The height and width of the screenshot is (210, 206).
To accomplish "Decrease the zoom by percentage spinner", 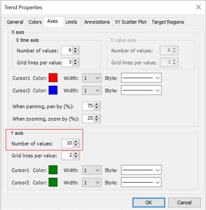I will tap(97, 120).
